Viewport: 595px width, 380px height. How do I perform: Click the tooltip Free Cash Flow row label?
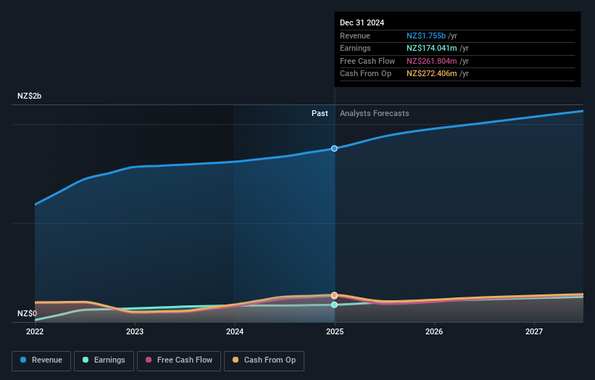pos(367,61)
